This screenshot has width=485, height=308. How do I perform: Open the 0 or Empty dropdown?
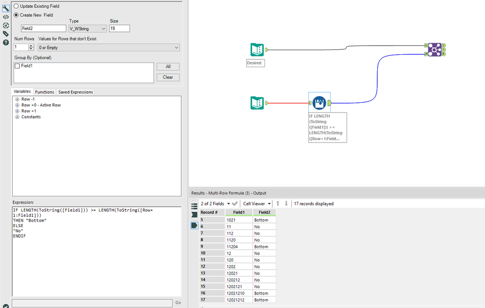tap(109, 48)
